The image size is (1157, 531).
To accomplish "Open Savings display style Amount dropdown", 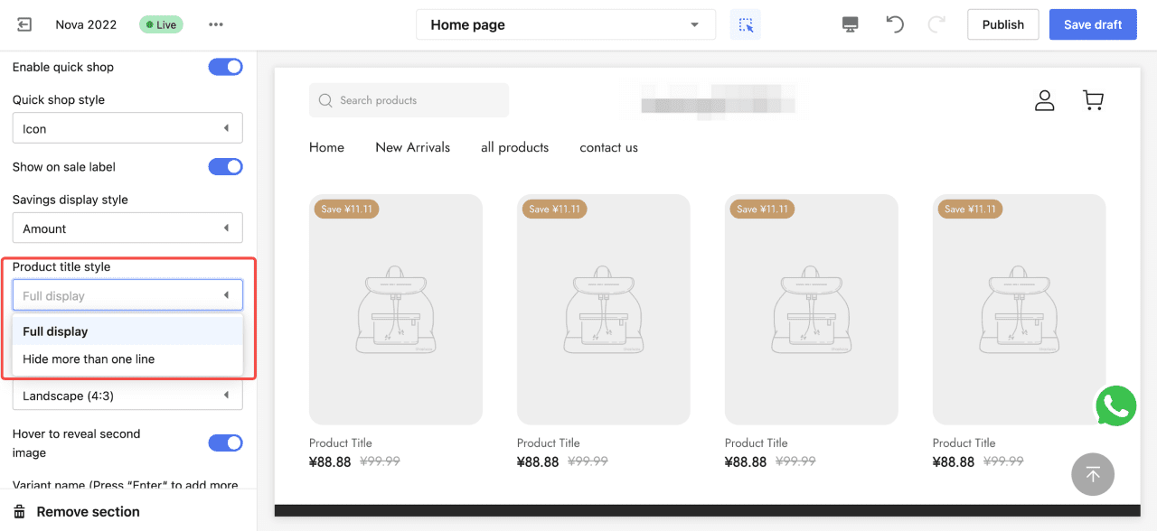I will pos(127,228).
